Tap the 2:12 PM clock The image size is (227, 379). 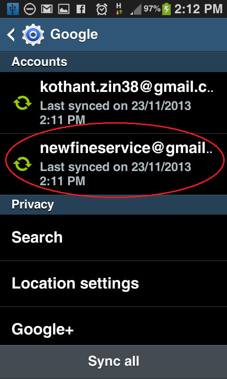coord(198,9)
